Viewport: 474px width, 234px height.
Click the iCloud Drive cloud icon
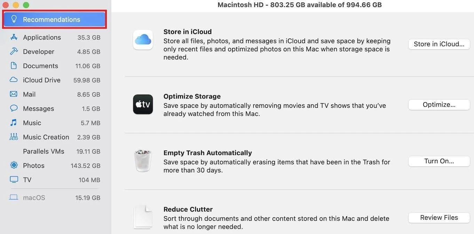[x=14, y=80]
